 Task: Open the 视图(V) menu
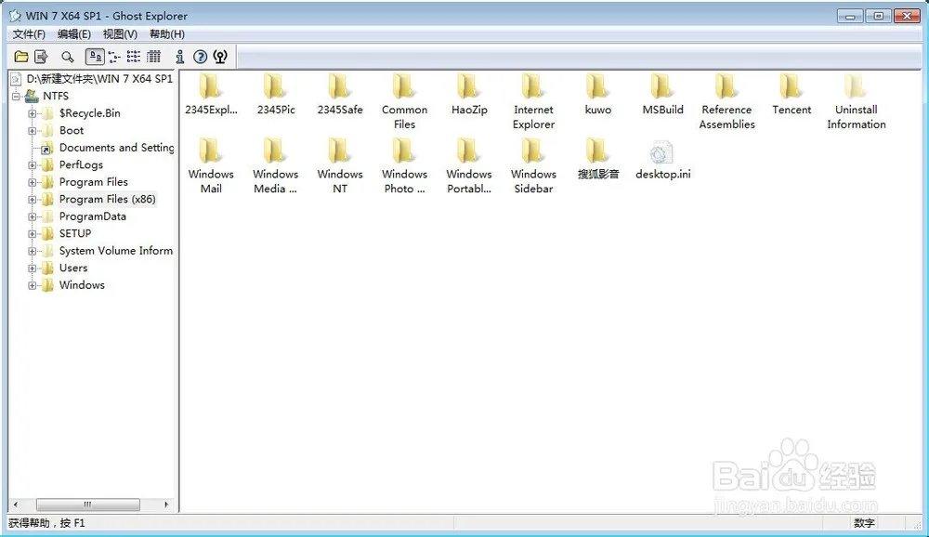(x=120, y=34)
